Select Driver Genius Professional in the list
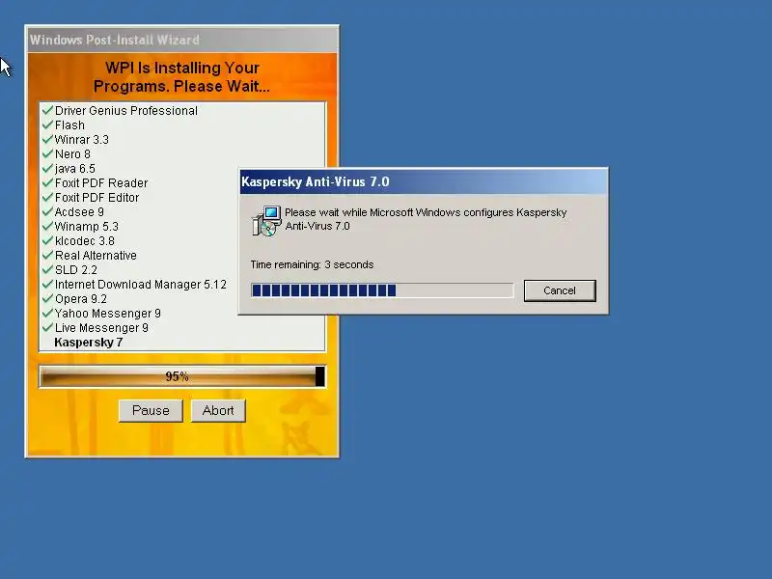 126,111
